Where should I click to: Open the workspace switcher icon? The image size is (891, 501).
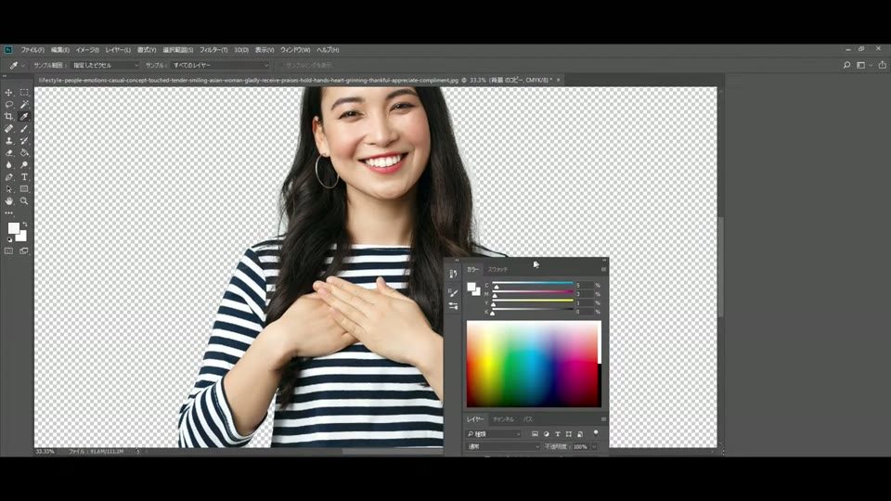coord(861,65)
